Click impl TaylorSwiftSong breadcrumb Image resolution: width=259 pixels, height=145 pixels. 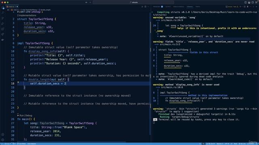pyautogui.click(x=29, y=10)
